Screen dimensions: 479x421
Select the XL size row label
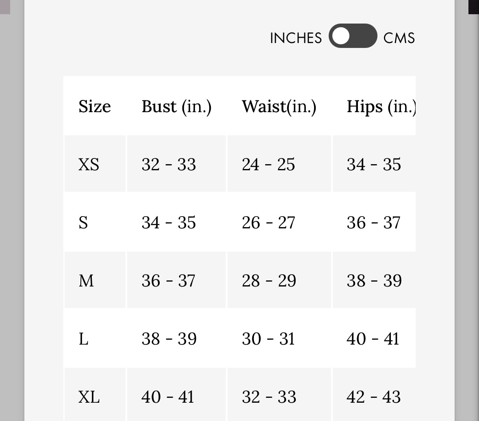click(89, 397)
